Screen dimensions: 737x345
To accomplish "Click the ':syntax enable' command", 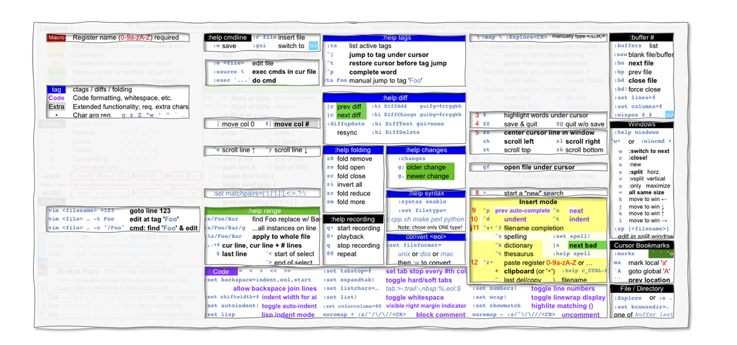I will coord(422,202).
